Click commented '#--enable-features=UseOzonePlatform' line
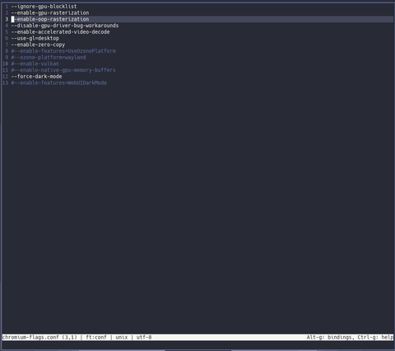This screenshot has height=351, width=395. (63, 51)
